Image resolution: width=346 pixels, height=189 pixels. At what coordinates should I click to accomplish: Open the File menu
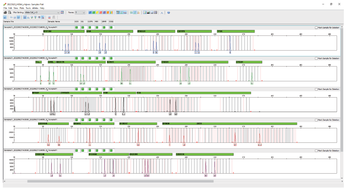(5, 8)
